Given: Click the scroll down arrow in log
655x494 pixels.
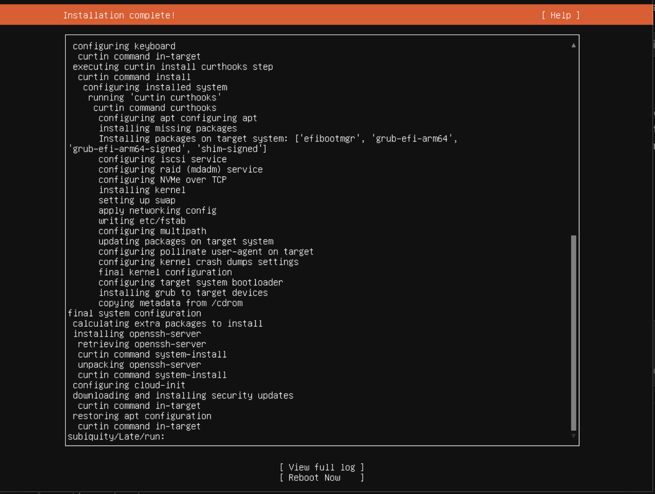Looking at the screenshot, I should coord(573,436).
